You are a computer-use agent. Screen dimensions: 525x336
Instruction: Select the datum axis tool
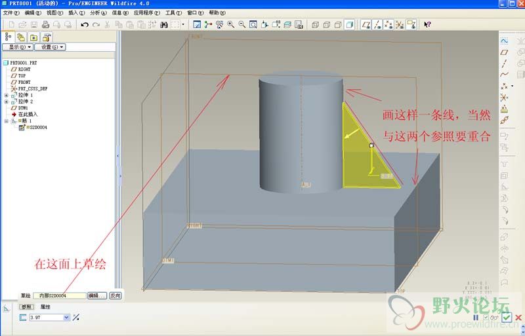(x=504, y=63)
